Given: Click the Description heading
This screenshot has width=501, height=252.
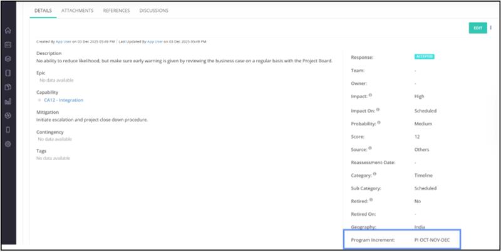Looking at the screenshot, I should tap(49, 53).
